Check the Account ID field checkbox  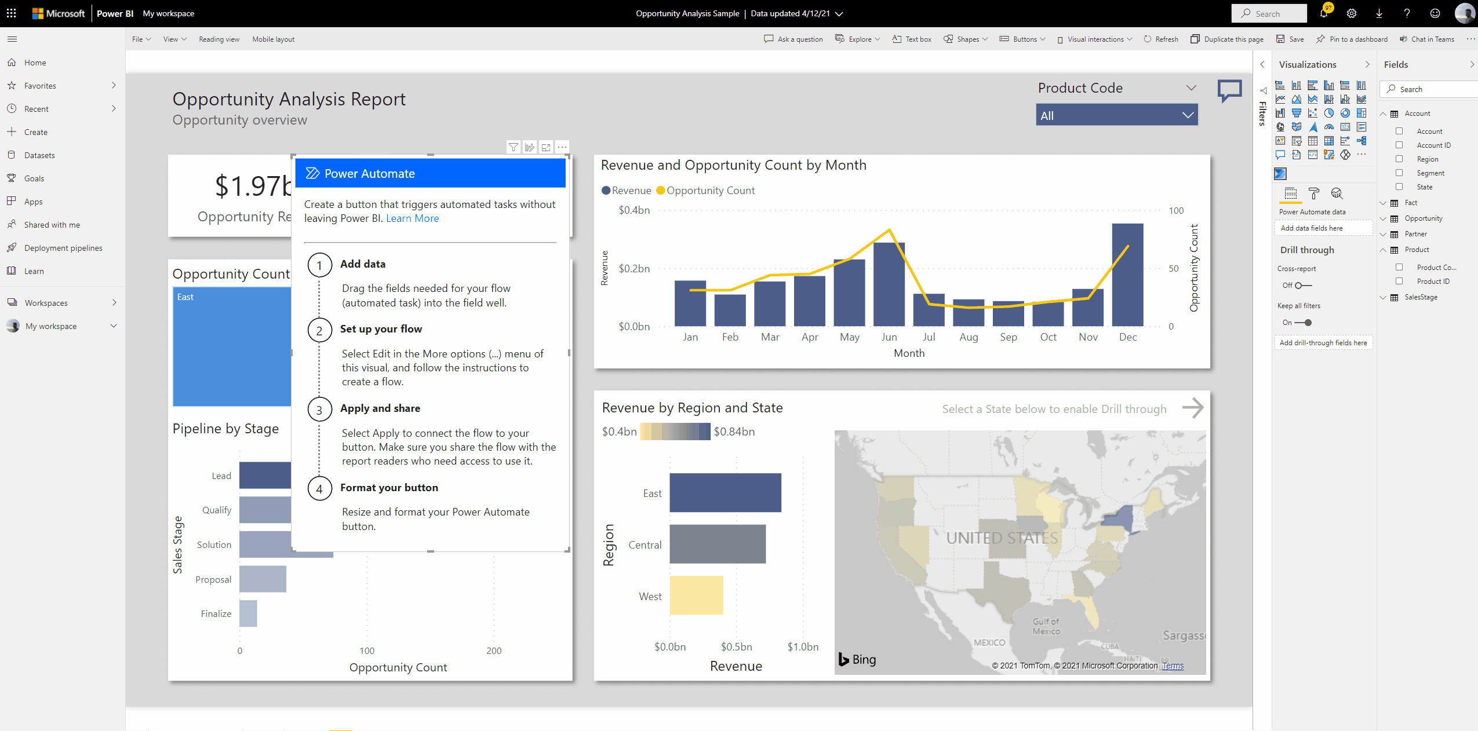(x=1399, y=145)
